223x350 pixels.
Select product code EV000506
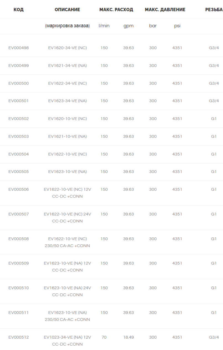coord(19,189)
